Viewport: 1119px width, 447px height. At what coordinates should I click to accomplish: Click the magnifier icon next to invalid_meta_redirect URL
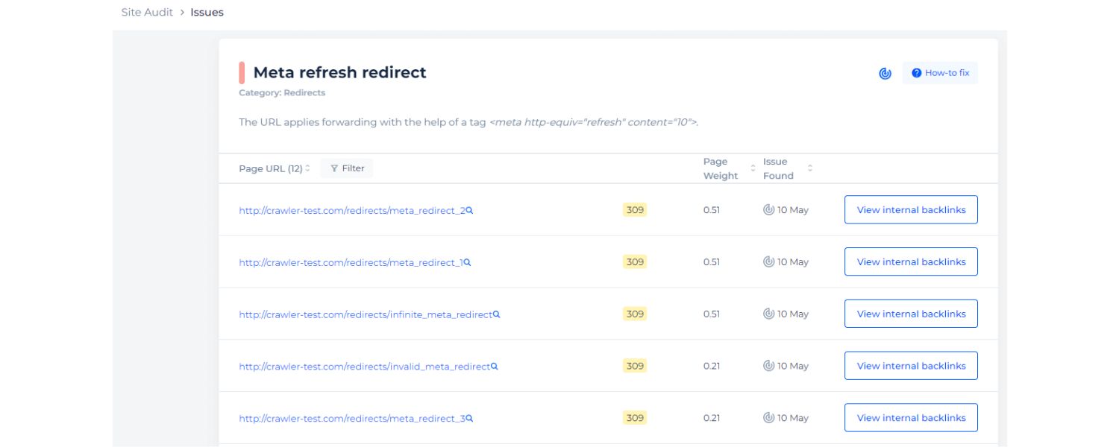tap(493, 366)
